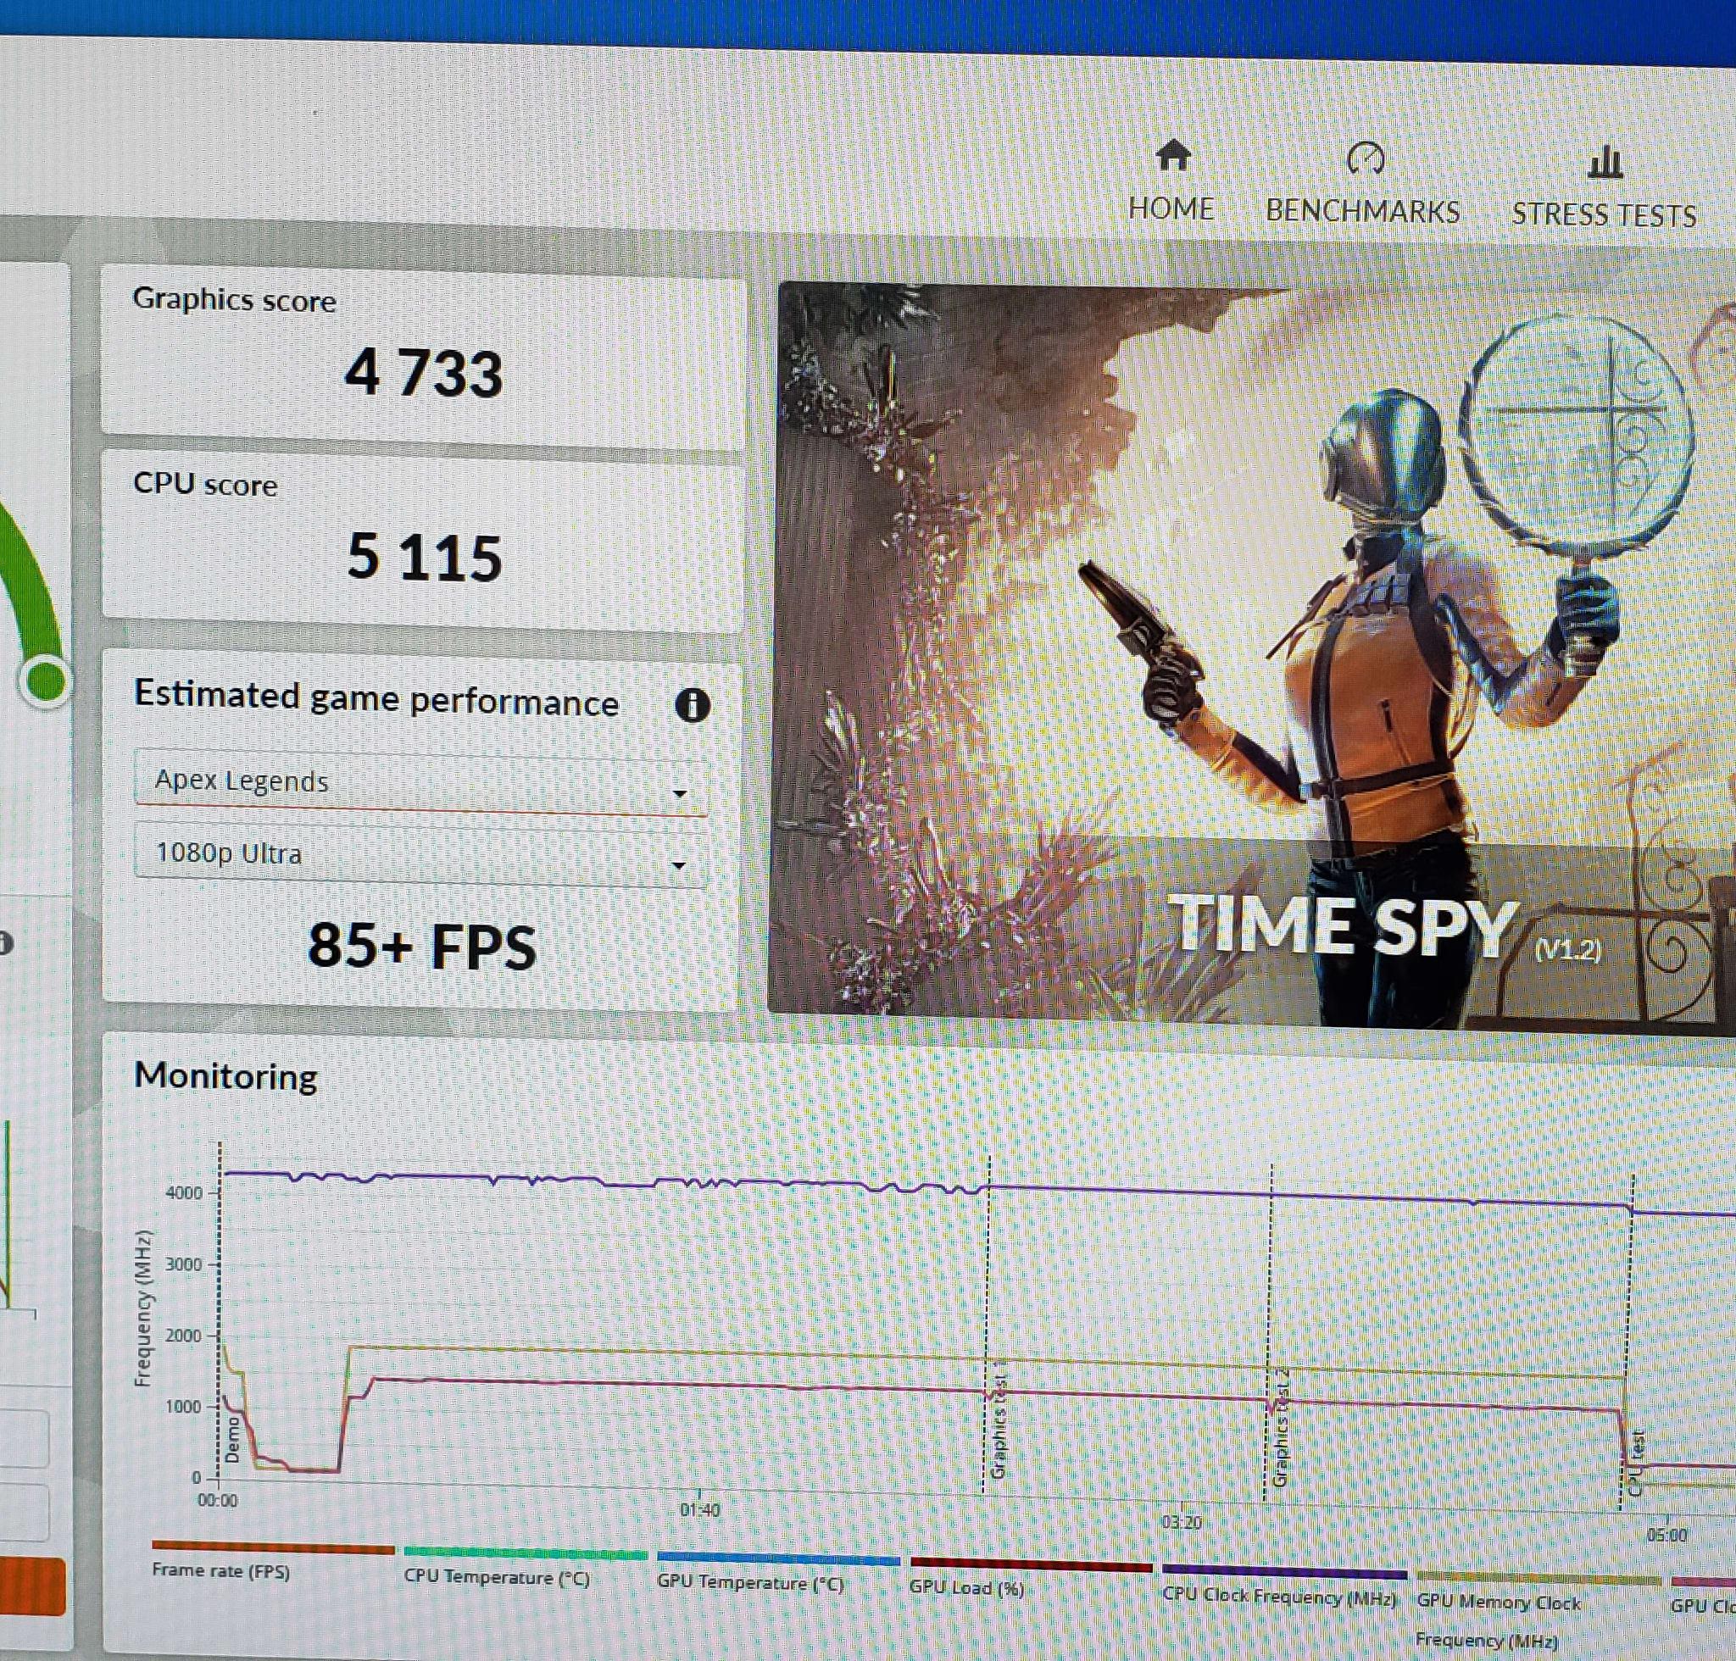Image resolution: width=1736 pixels, height=1661 pixels.
Task: Click the Stress Tests bar chart icon
Action: click(x=1605, y=161)
